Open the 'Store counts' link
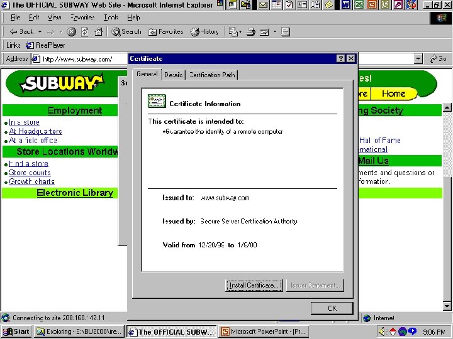This screenshot has width=453, height=339. coord(30,173)
